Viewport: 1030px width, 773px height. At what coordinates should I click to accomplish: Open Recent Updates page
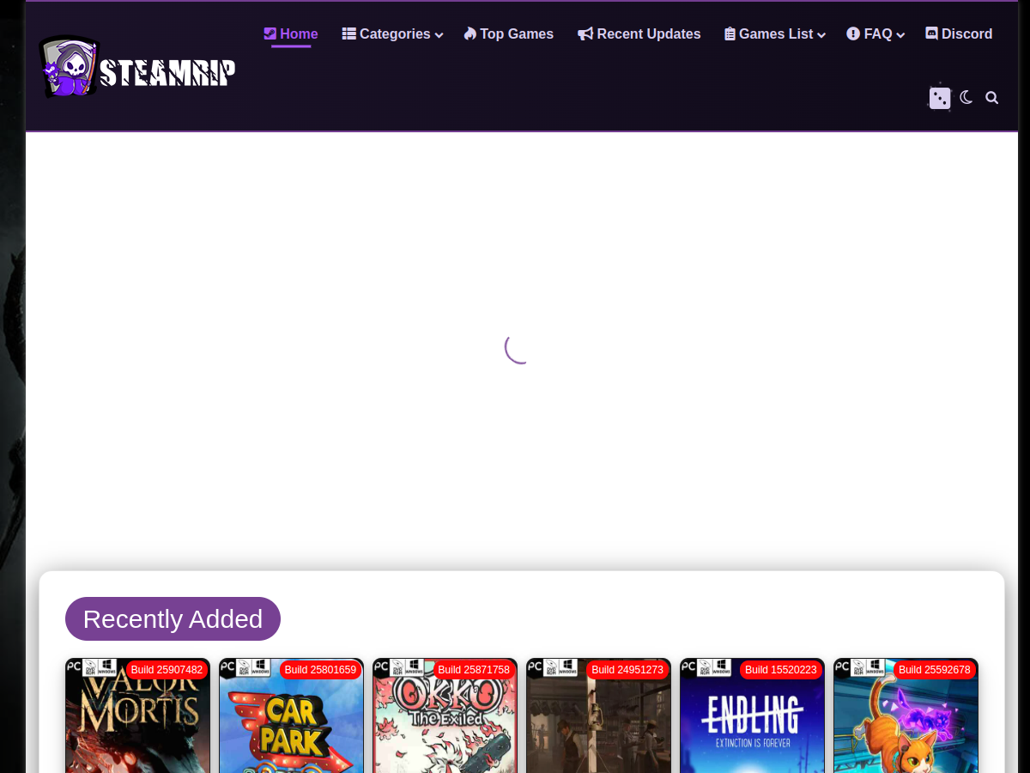(639, 34)
